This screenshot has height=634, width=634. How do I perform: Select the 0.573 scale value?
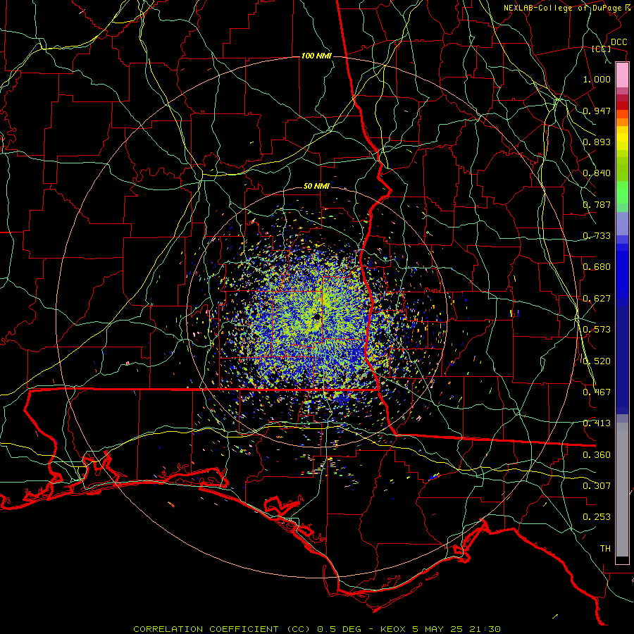(x=597, y=330)
